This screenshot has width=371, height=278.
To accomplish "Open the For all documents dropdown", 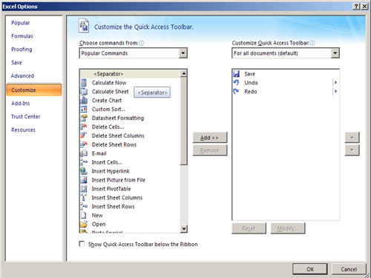I will click(x=335, y=53).
